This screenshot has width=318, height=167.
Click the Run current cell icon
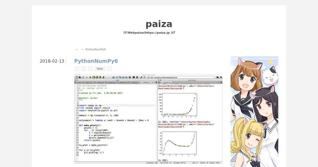coord(94,77)
